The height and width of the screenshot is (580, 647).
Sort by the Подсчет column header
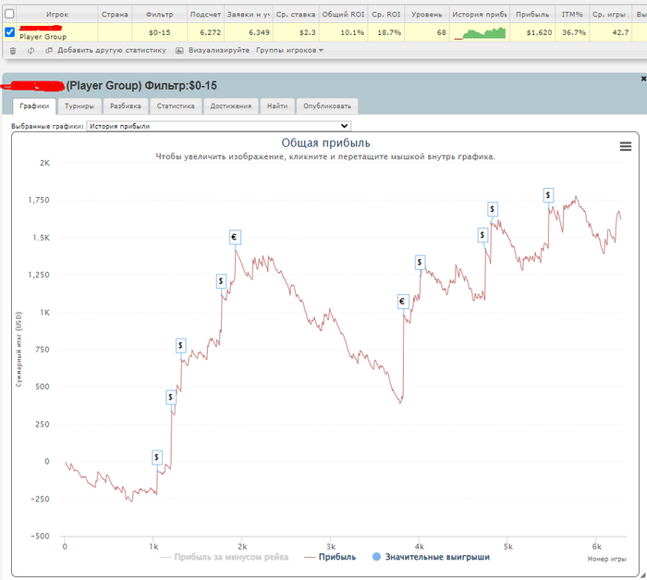point(205,15)
